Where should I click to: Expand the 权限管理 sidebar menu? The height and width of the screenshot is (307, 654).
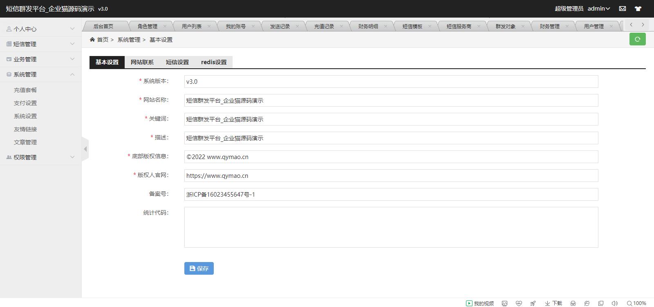coord(41,157)
